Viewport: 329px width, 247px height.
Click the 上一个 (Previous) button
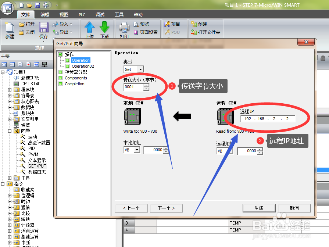coord(132,208)
